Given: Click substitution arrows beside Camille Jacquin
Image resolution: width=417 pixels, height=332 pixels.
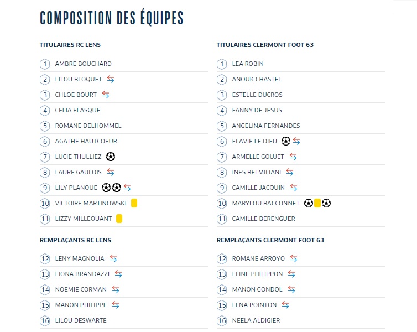Looking at the screenshot, I should click(294, 188).
